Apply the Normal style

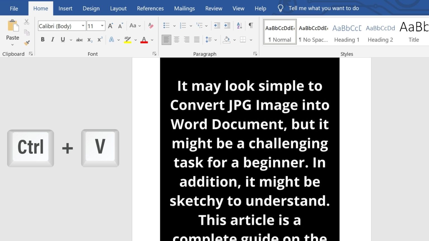tap(280, 32)
